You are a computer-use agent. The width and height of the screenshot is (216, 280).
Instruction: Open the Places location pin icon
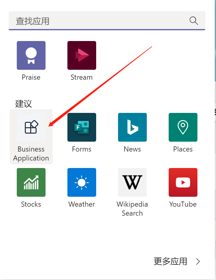(183, 127)
